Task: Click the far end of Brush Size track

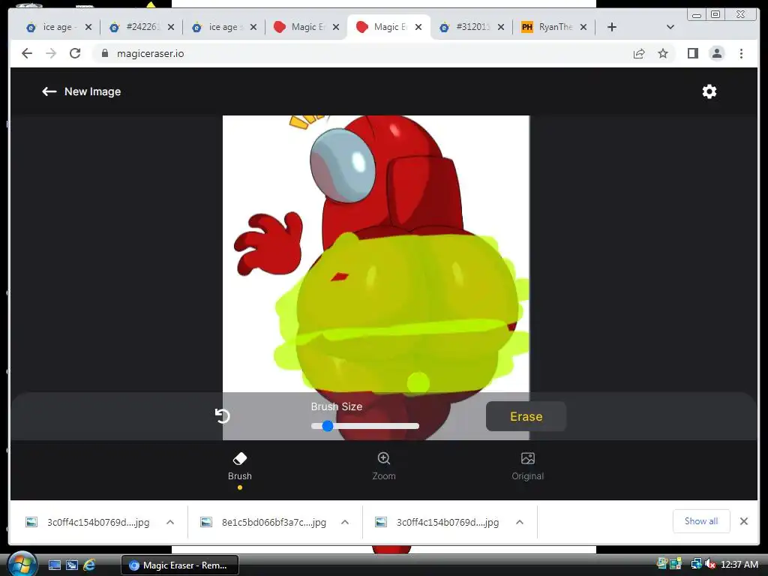Action: click(416, 426)
